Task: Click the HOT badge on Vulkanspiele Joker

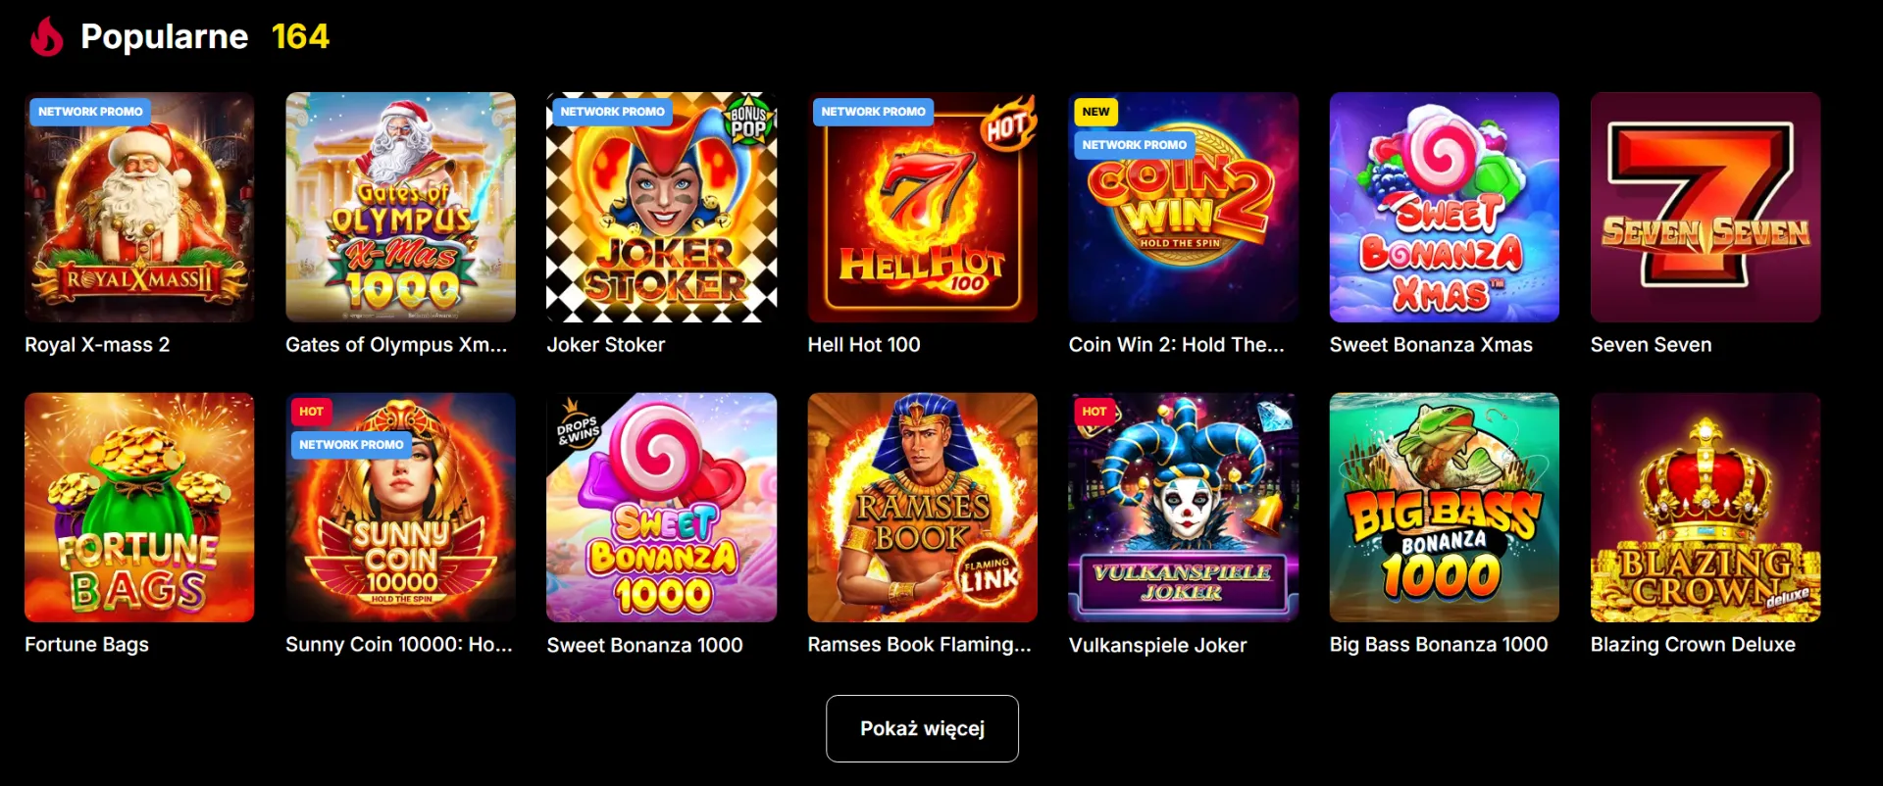Action: (x=1095, y=412)
